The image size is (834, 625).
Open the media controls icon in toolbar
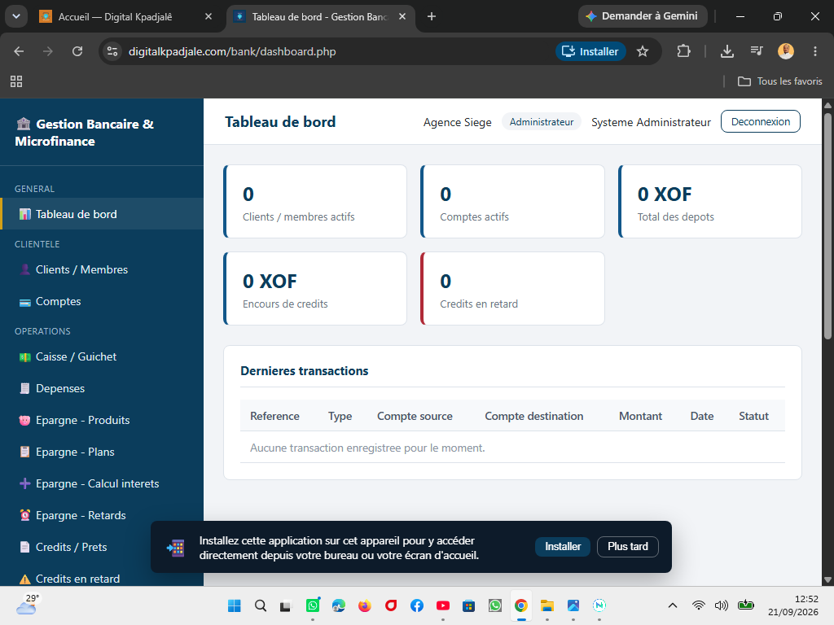pyautogui.click(x=757, y=51)
